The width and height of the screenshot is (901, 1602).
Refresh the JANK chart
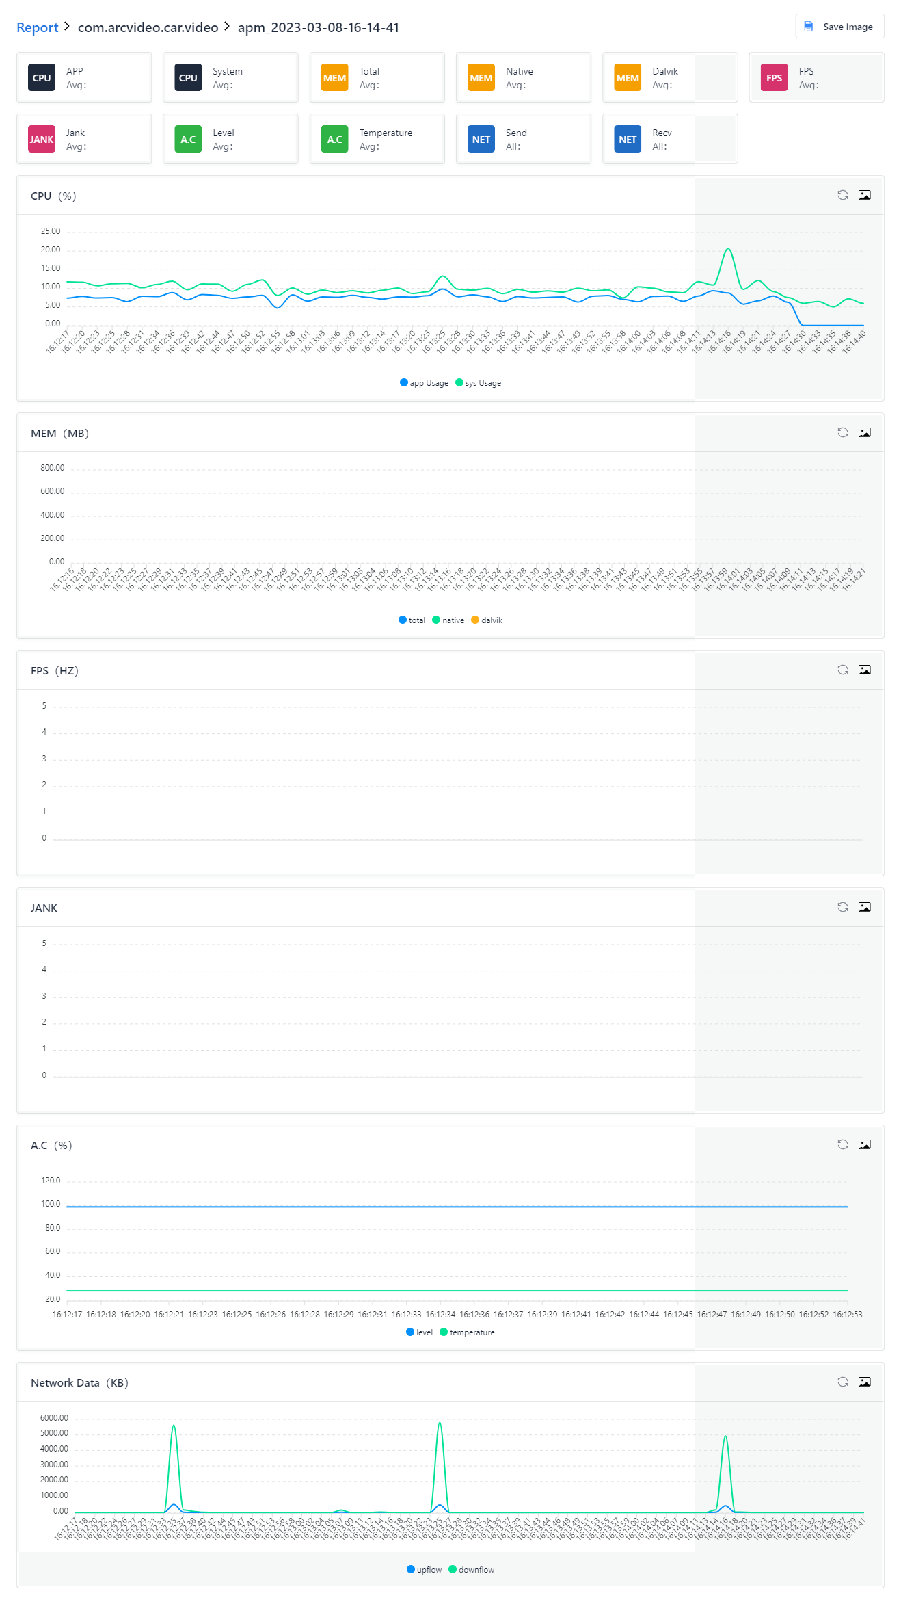843,907
